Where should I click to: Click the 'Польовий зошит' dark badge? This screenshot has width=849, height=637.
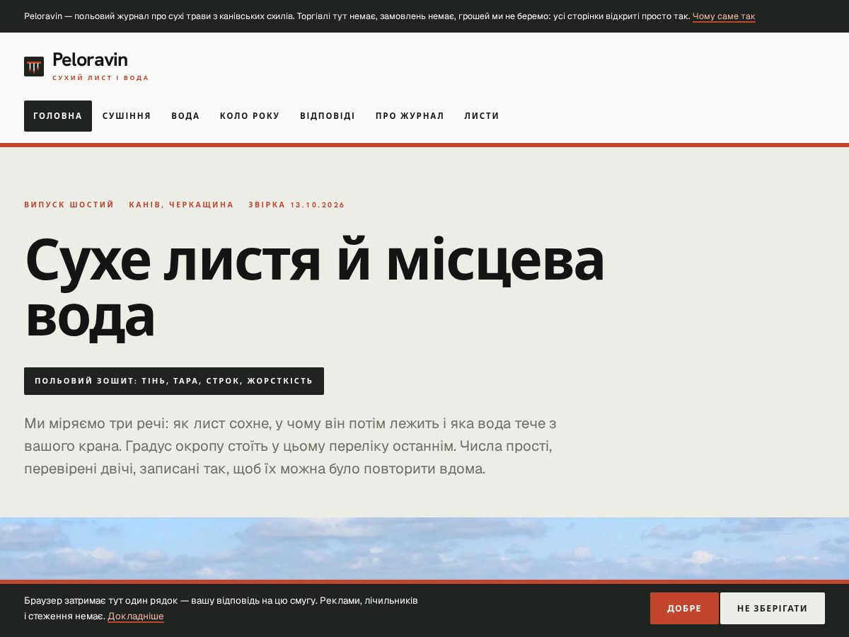pyautogui.click(x=174, y=381)
